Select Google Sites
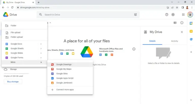195x104 pixels. coord(70,73)
